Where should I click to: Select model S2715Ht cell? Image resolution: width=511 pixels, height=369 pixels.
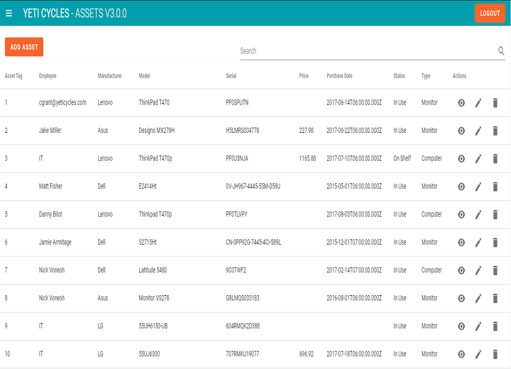tap(148, 242)
